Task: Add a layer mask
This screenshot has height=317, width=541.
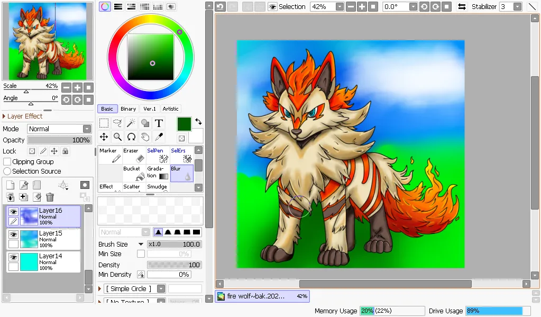Action: (x=85, y=185)
